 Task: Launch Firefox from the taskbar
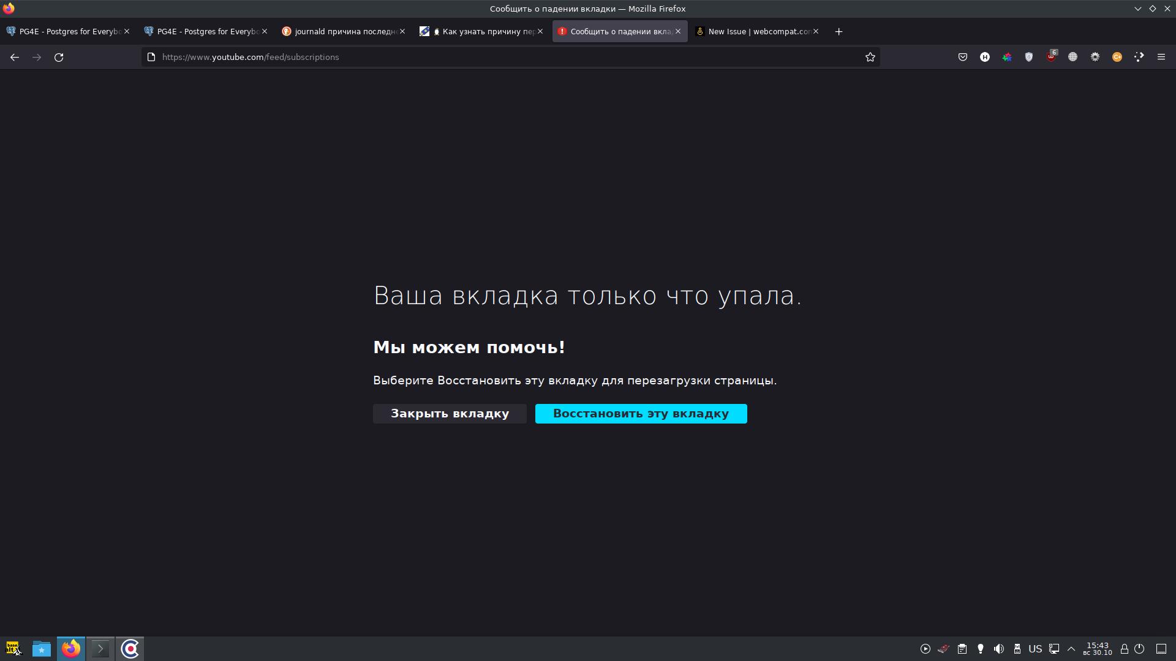point(70,649)
